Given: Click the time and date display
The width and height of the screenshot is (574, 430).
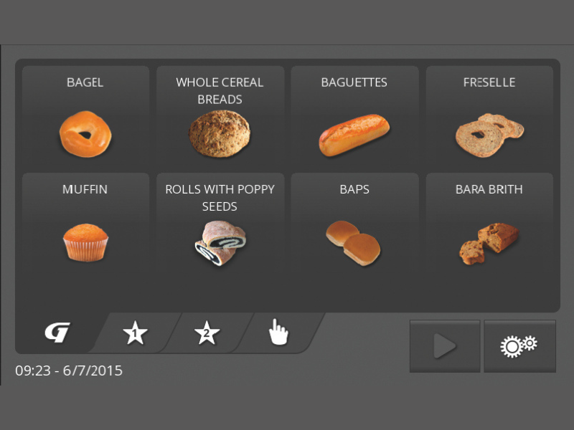Looking at the screenshot, I should coord(69,371).
